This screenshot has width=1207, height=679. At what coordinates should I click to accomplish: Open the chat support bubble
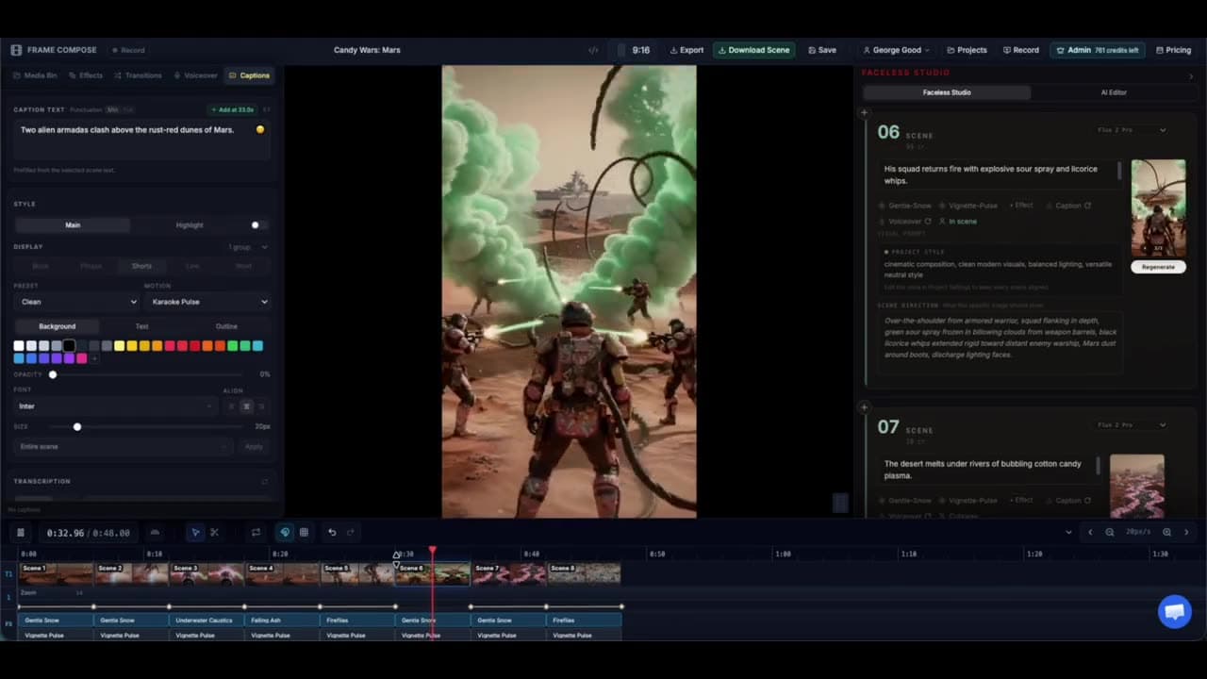pos(1174,612)
